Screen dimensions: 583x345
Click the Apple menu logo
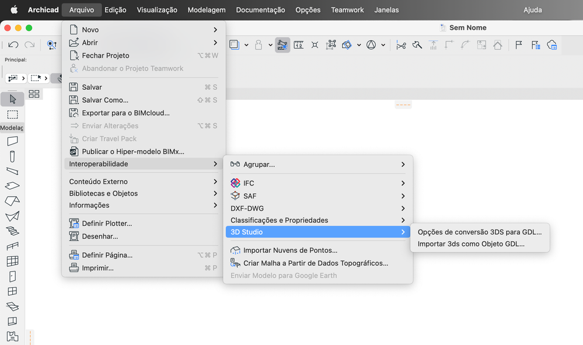(x=14, y=10)
